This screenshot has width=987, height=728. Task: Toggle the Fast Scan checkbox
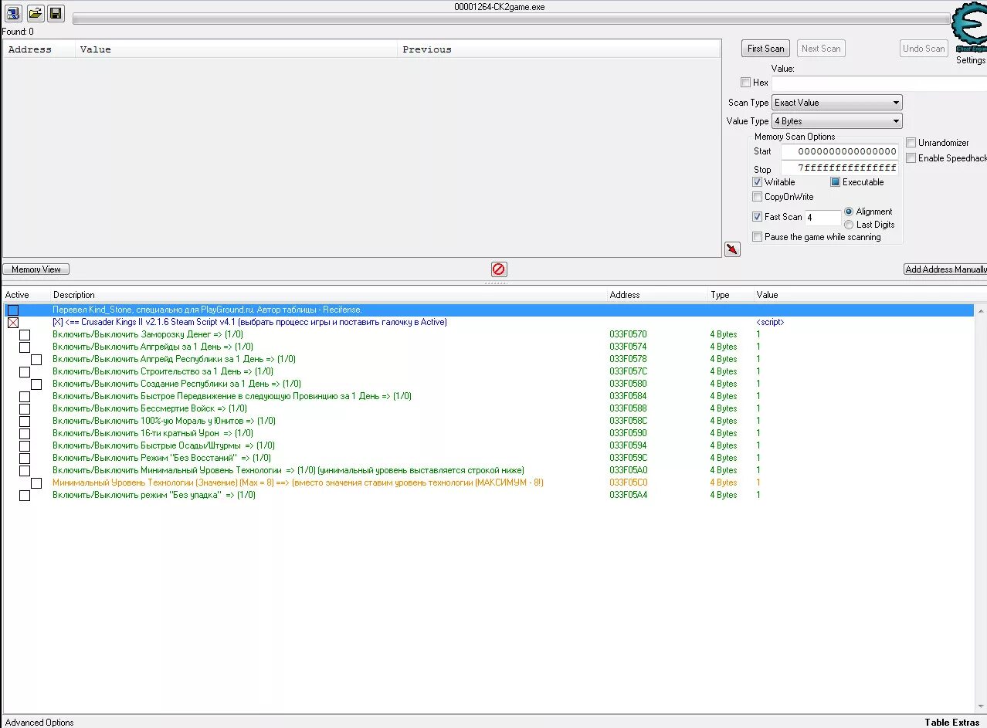(x=757, y=217)
